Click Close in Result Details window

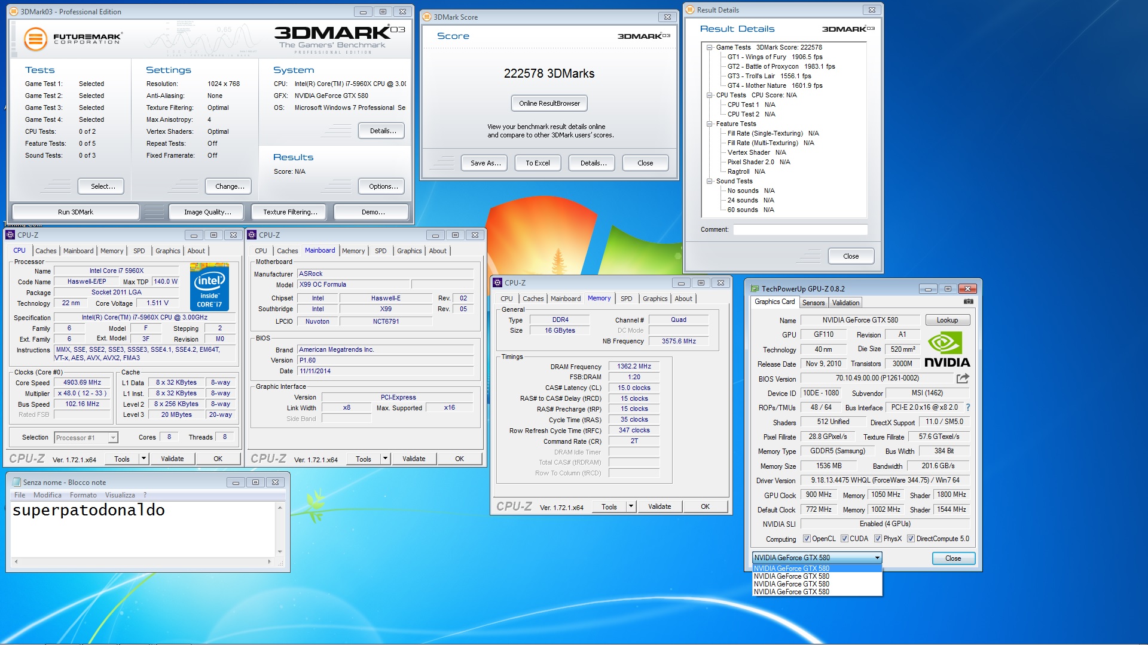pos(850,256)
